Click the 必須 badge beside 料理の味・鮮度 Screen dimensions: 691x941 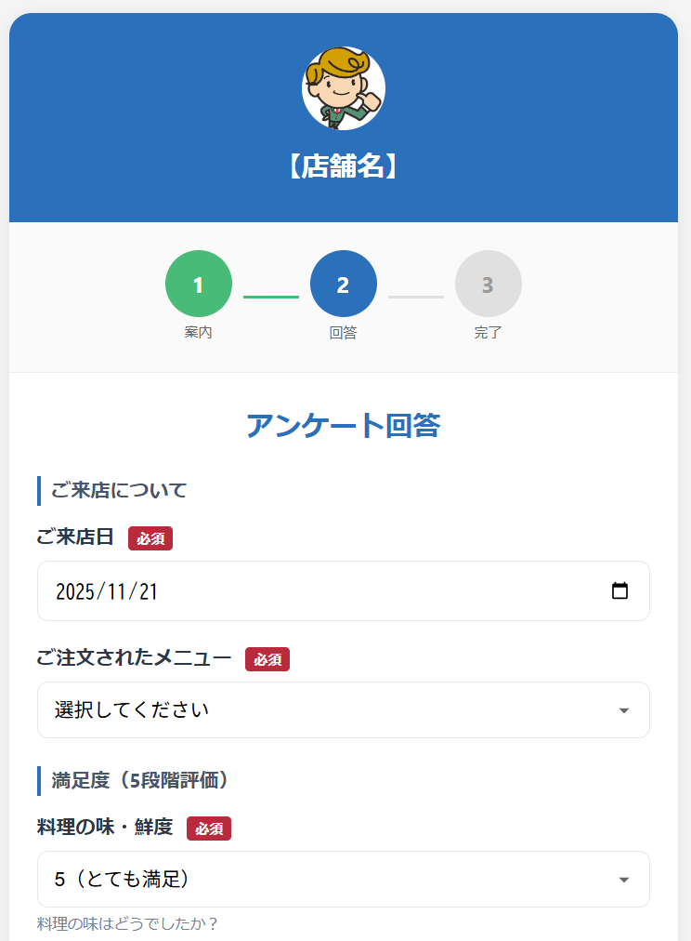pyautogui.click(x=209, y=828)
